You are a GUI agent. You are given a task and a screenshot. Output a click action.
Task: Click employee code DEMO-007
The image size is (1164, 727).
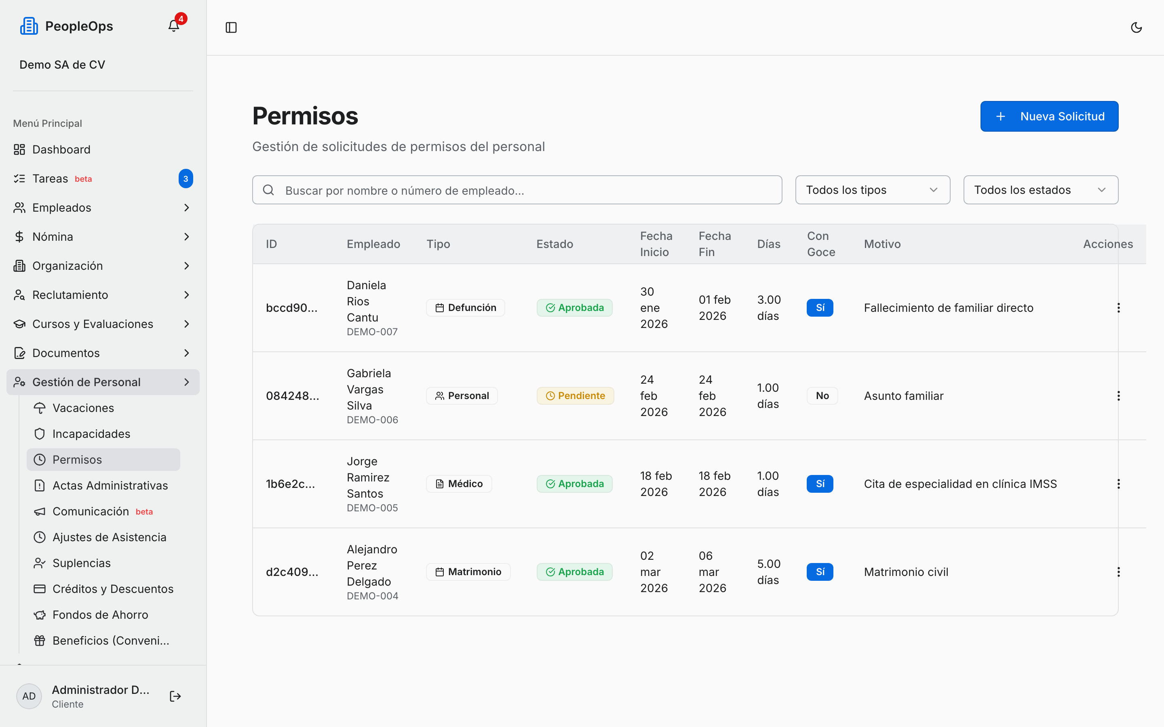point(372,332)
